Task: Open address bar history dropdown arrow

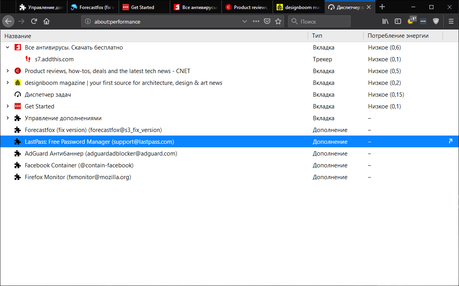Action: pos(244,21)
